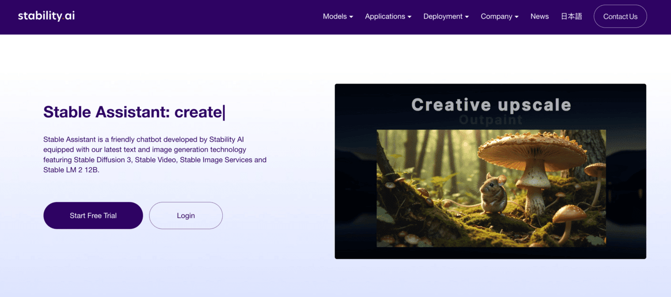Open the Deployment dropdown menu
Viewport: 671px width, 297px height.
446,17
